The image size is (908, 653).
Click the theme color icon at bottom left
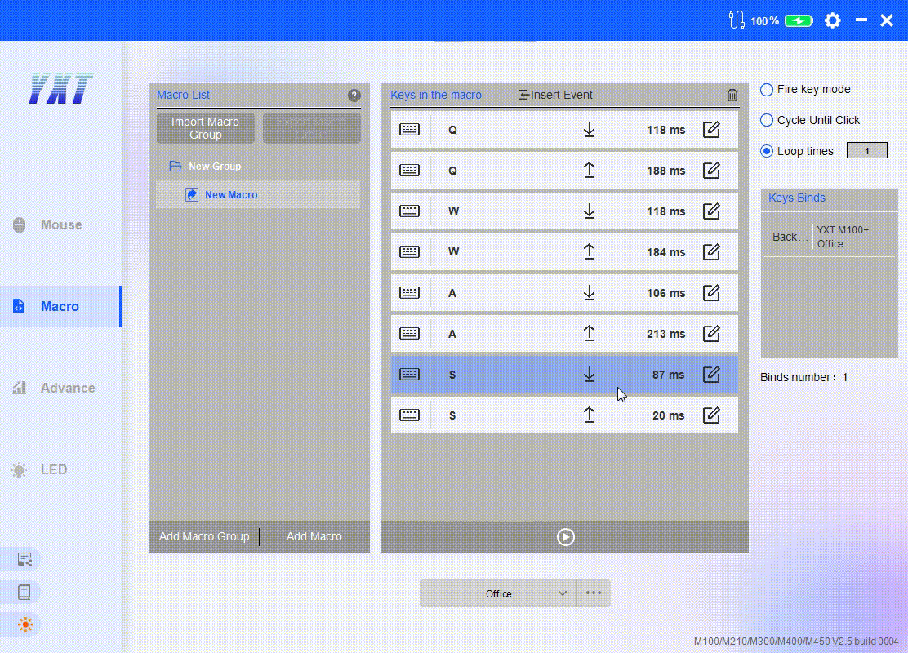tap(24, 624)
